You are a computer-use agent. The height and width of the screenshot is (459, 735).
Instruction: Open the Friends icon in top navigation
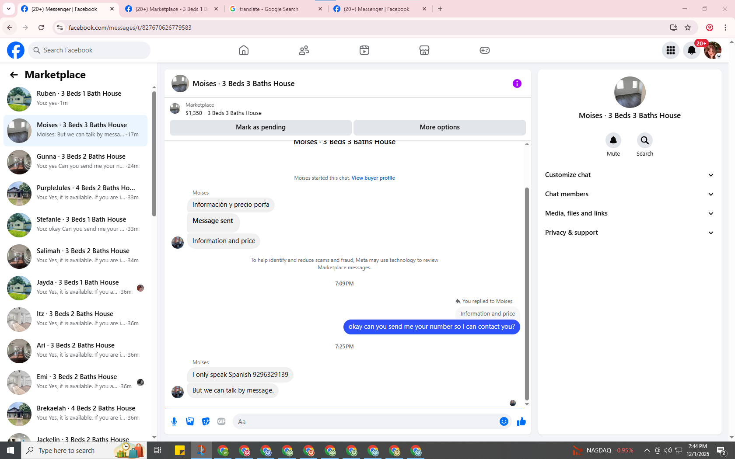pos(304,50)
